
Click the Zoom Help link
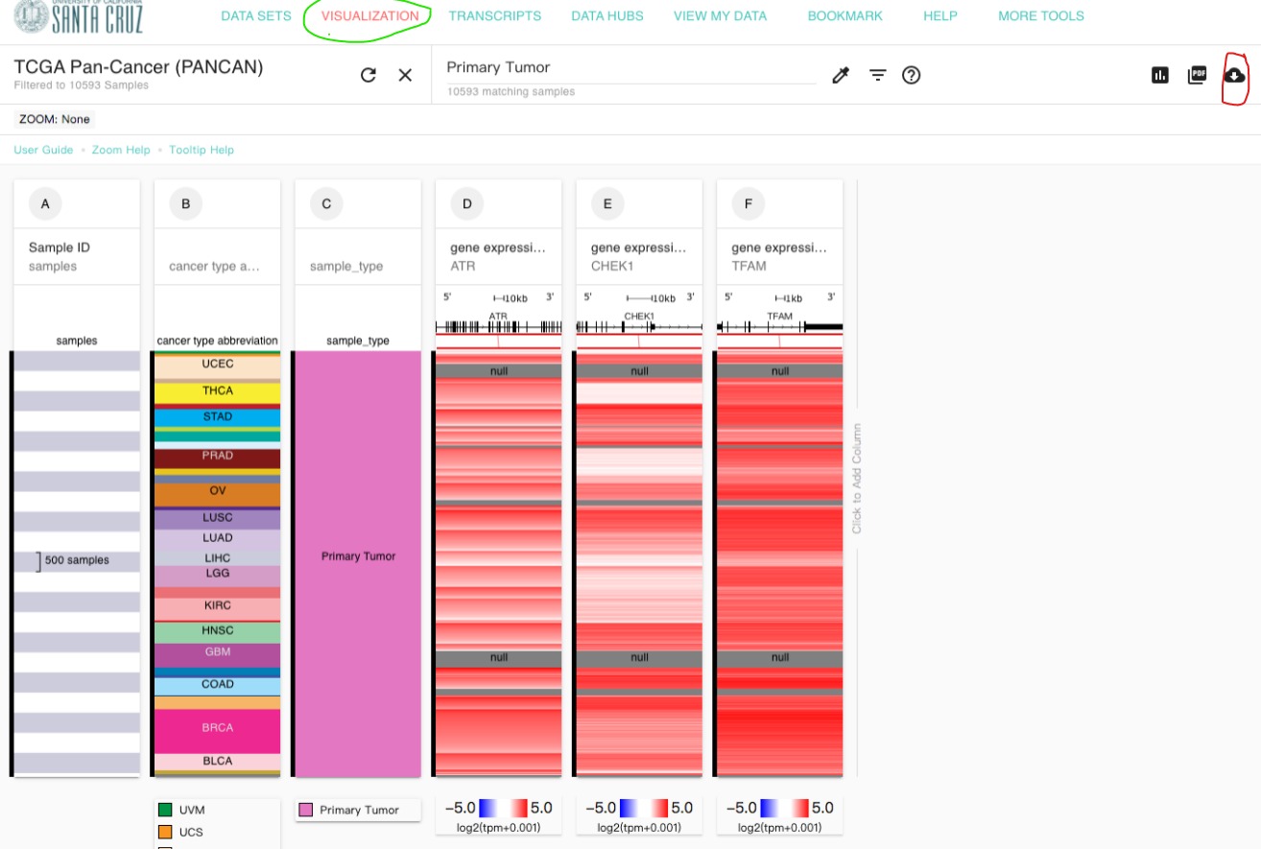tap(121, 150)
